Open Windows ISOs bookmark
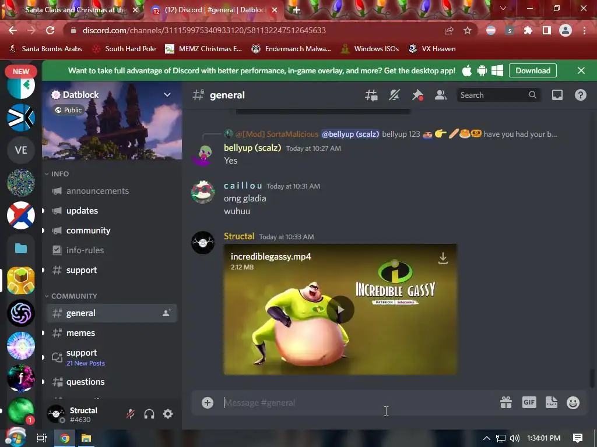Image resolution: width=597 pixels, height=447 pixels. tap(370, 49)
